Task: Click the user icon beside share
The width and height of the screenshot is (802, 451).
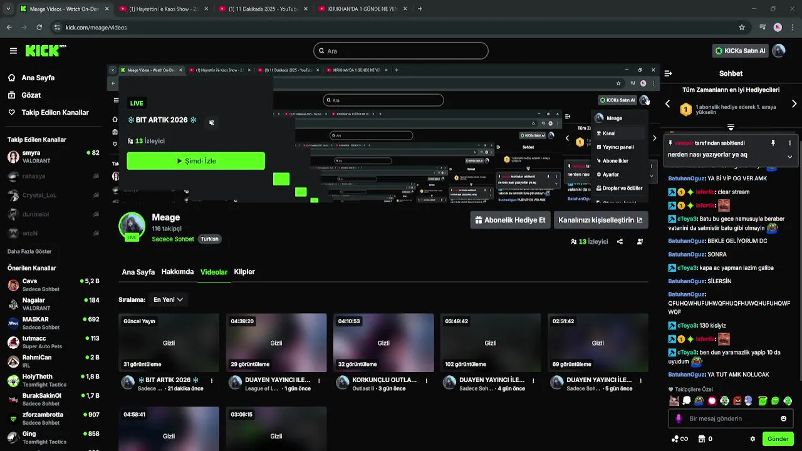Action: point(640,242)
